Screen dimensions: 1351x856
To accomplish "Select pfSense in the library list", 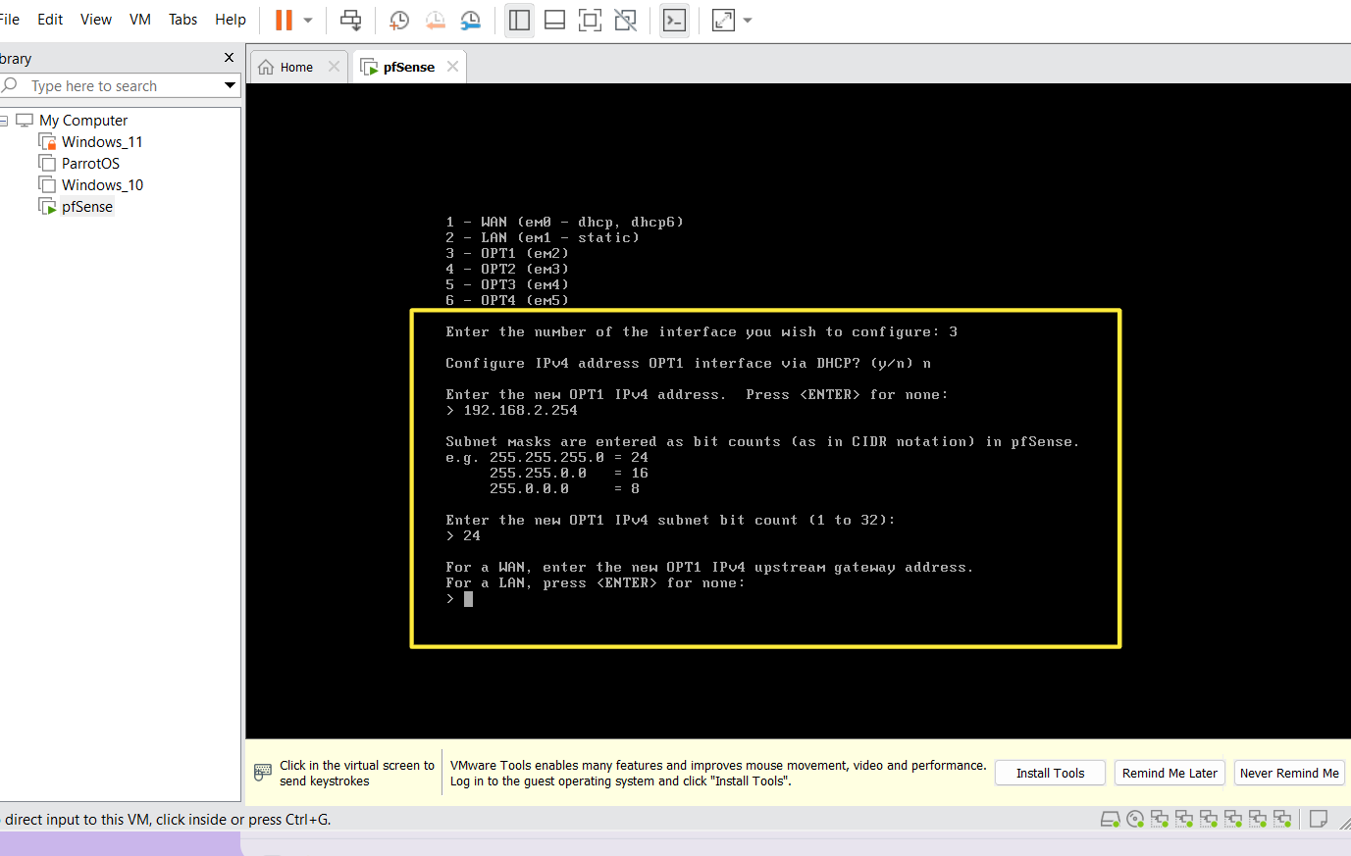I will (x=87, y=207).
